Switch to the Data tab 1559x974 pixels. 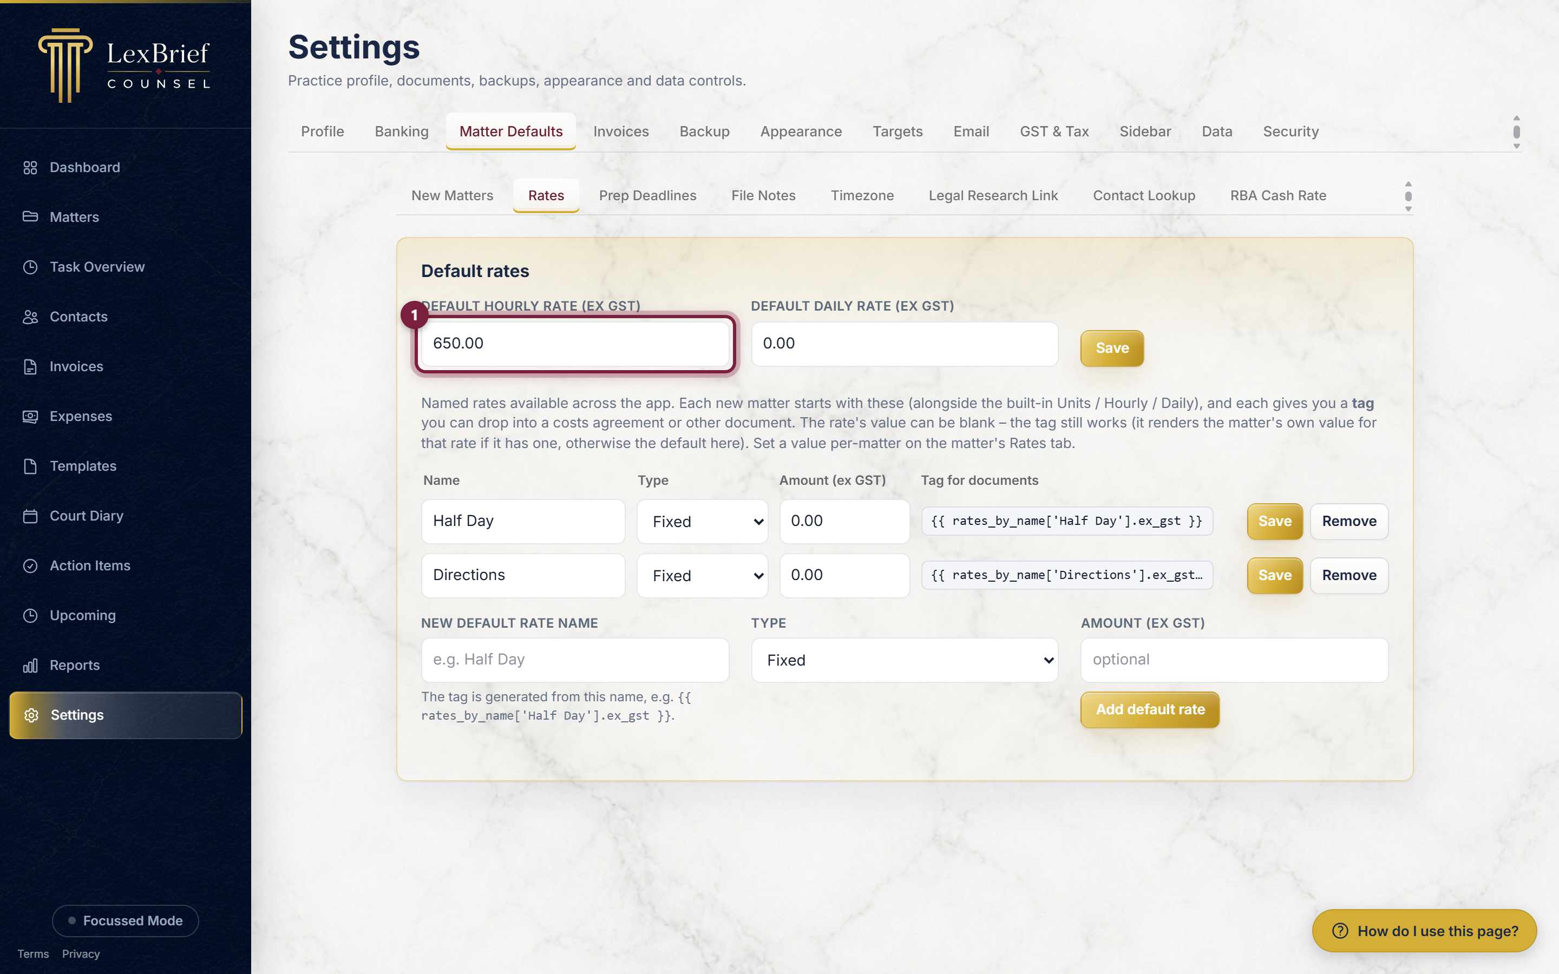click(x=1216, y=131)
